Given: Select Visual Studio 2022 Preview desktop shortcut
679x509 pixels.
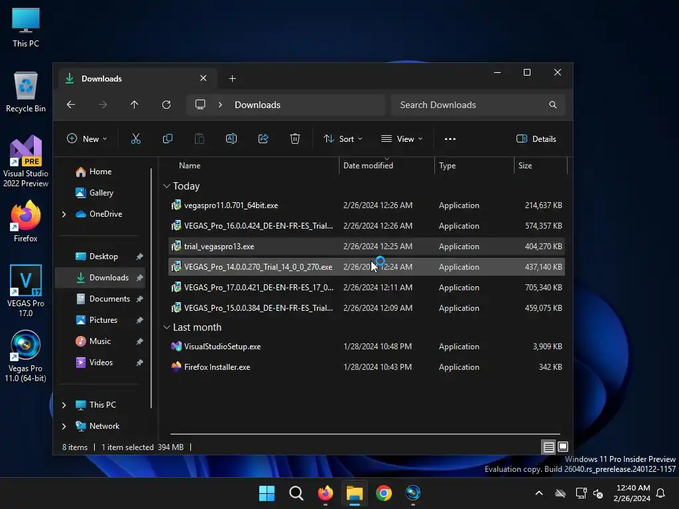Looking at the screenshot, I should point(26,161).
